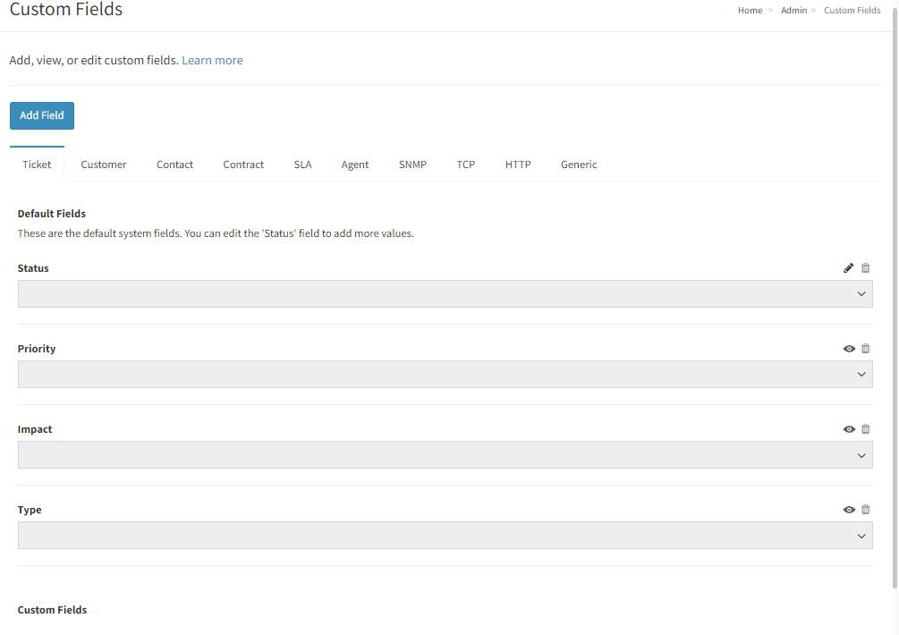Click the Impact field trash icon

pos(866,429)
